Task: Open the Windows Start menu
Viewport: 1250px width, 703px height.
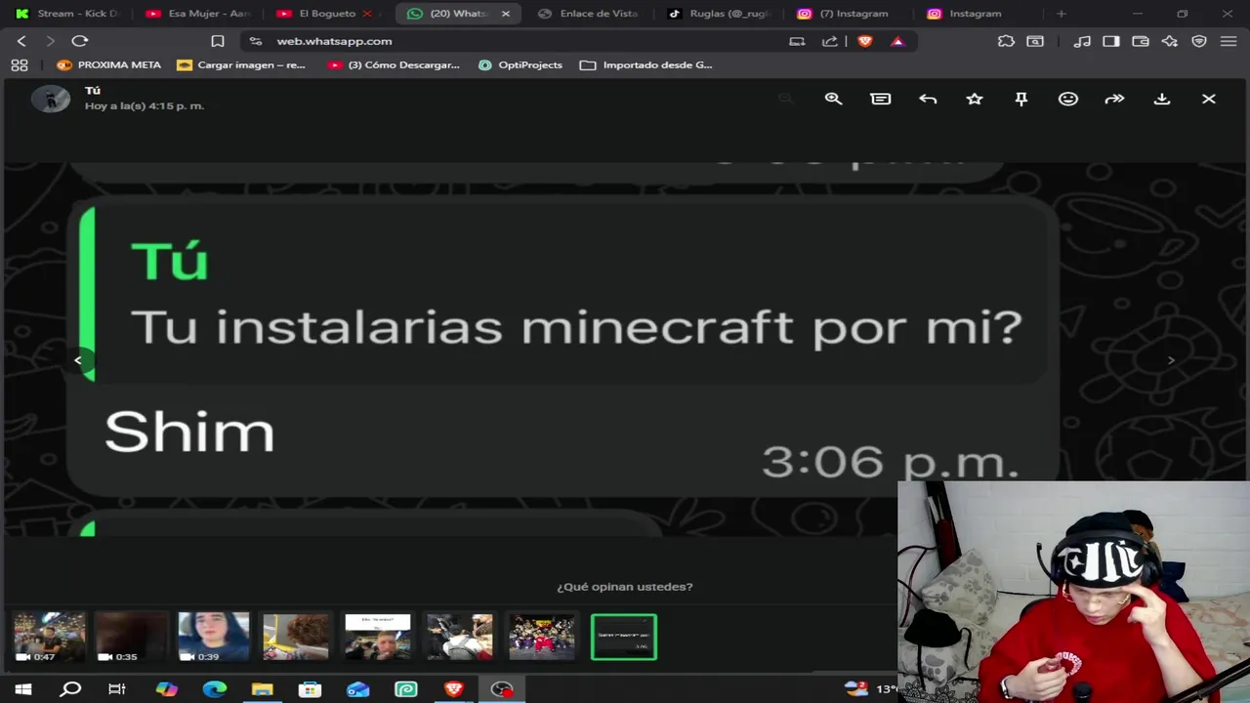Action: (22, 689)
